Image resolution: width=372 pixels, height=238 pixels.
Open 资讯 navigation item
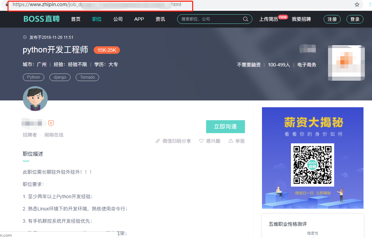pos(160,19)
